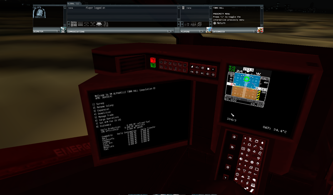Select player rana in Players list
333x195 pixels.
click(x=189, y=8)
